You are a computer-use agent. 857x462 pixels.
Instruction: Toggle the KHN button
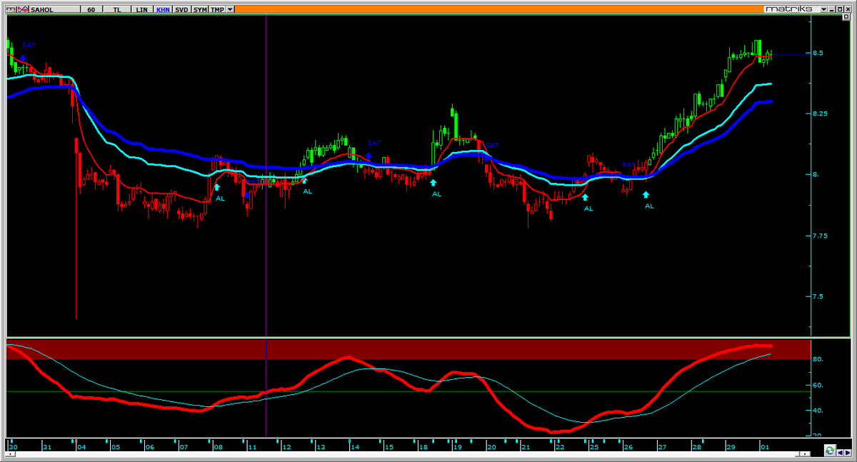point(163,9)
